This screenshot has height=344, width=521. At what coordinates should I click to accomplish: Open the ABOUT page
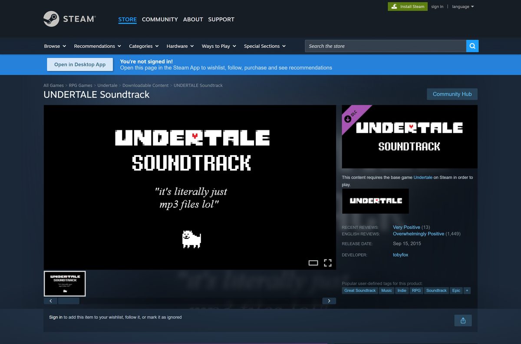193,20
